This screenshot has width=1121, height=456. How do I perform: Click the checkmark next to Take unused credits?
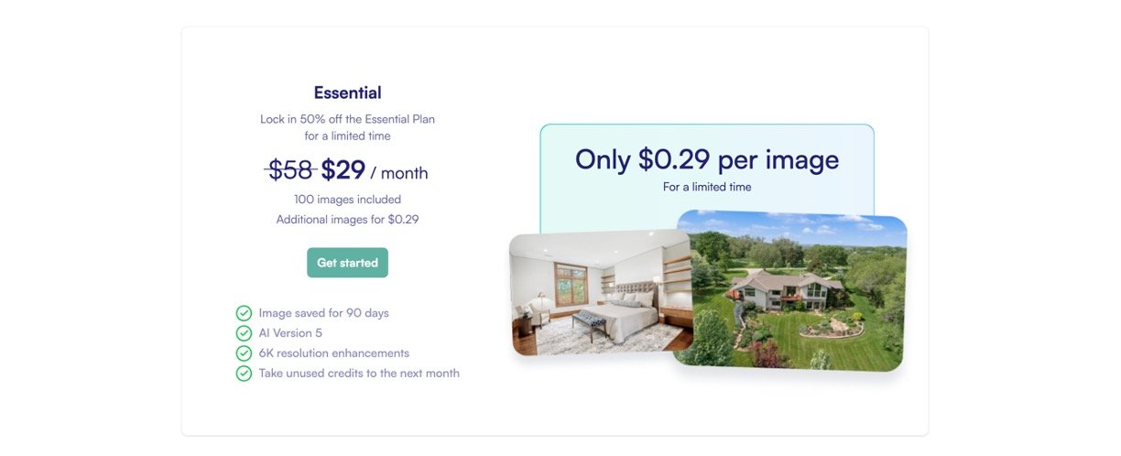tap(244, 374)
